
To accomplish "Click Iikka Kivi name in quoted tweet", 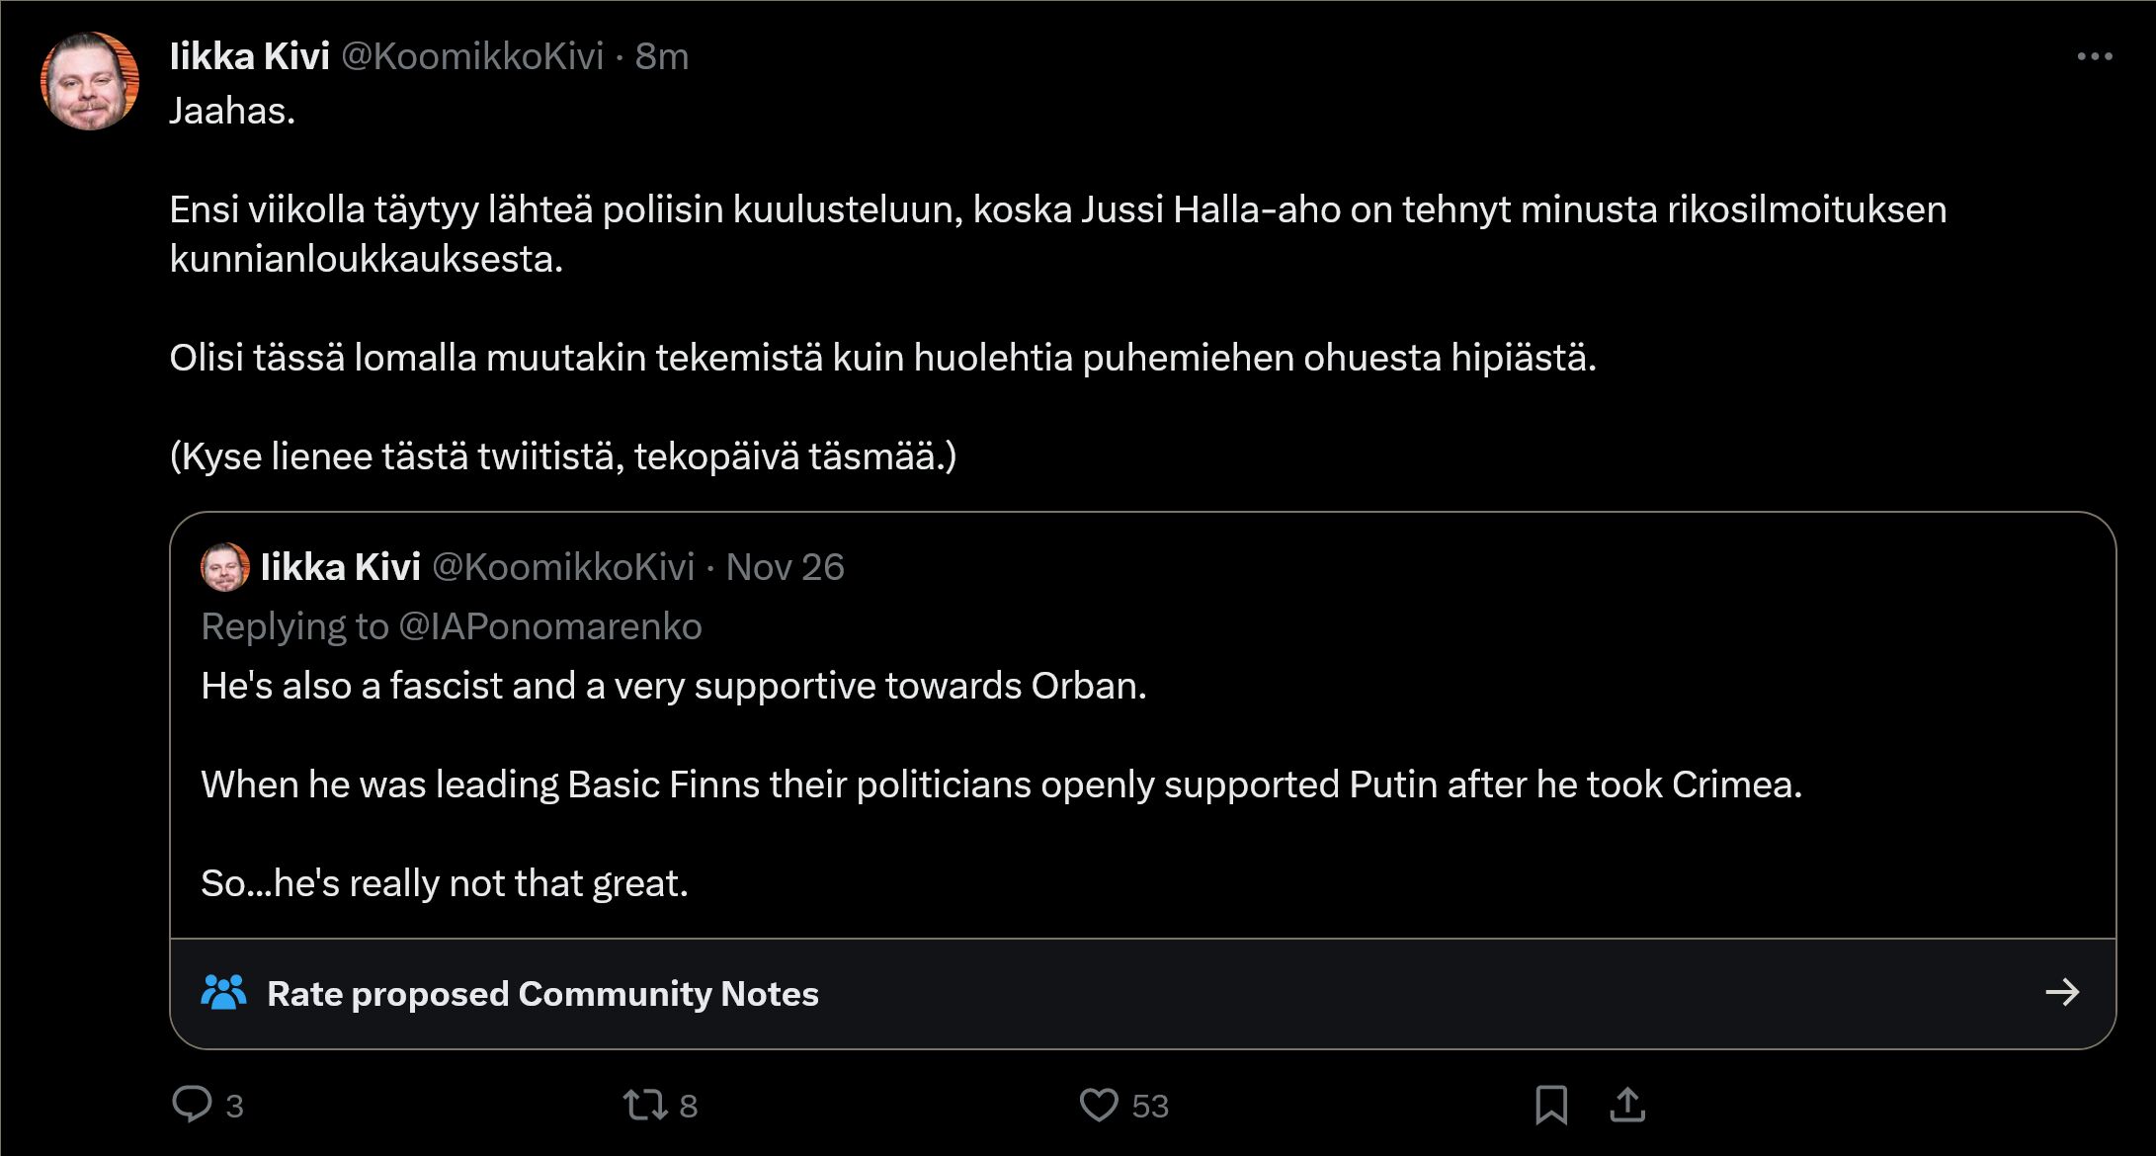I will (x=341, y=567).
